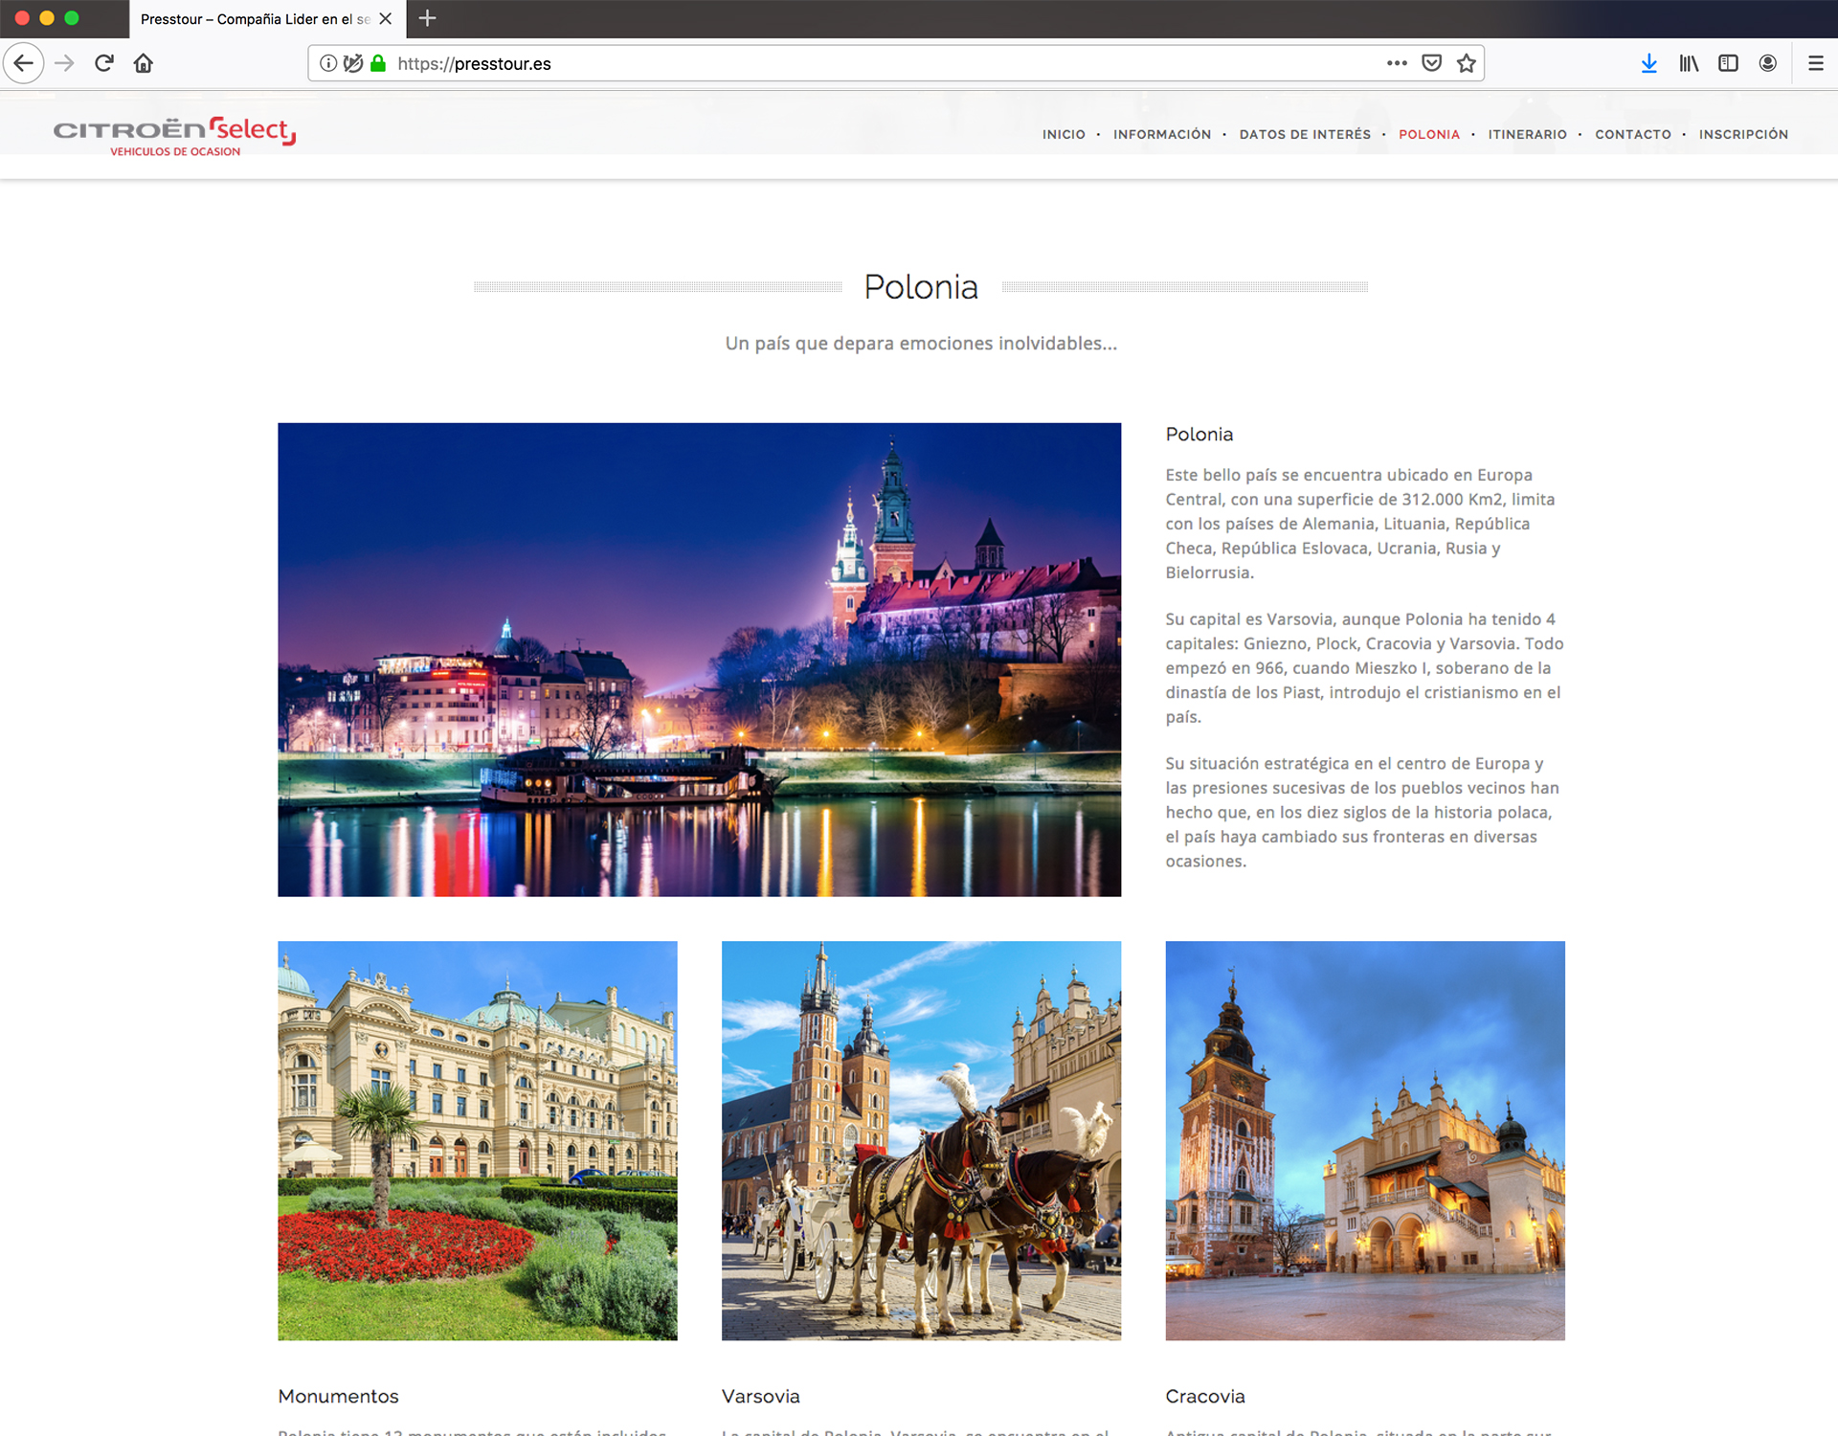Reload the current page
The width and height of the screenshot is (1838, 1436).
104,63
